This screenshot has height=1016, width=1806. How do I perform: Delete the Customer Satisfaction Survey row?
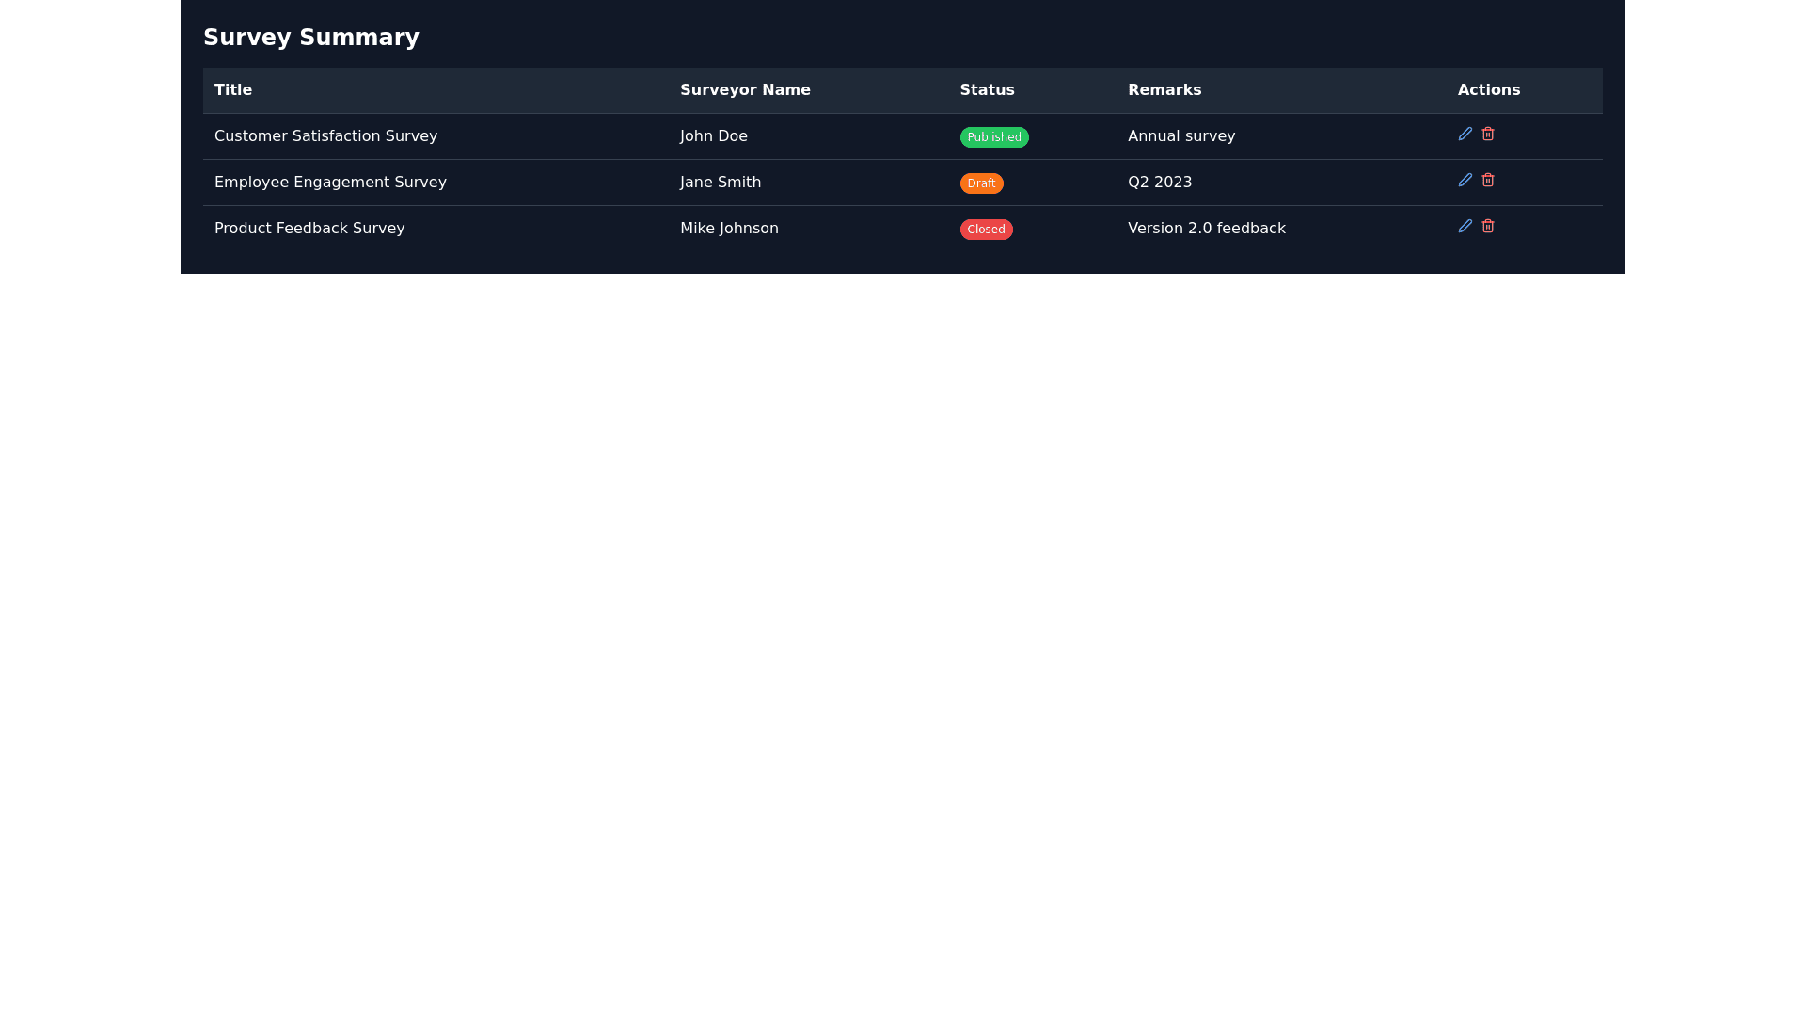click(x=1487, y=134)
